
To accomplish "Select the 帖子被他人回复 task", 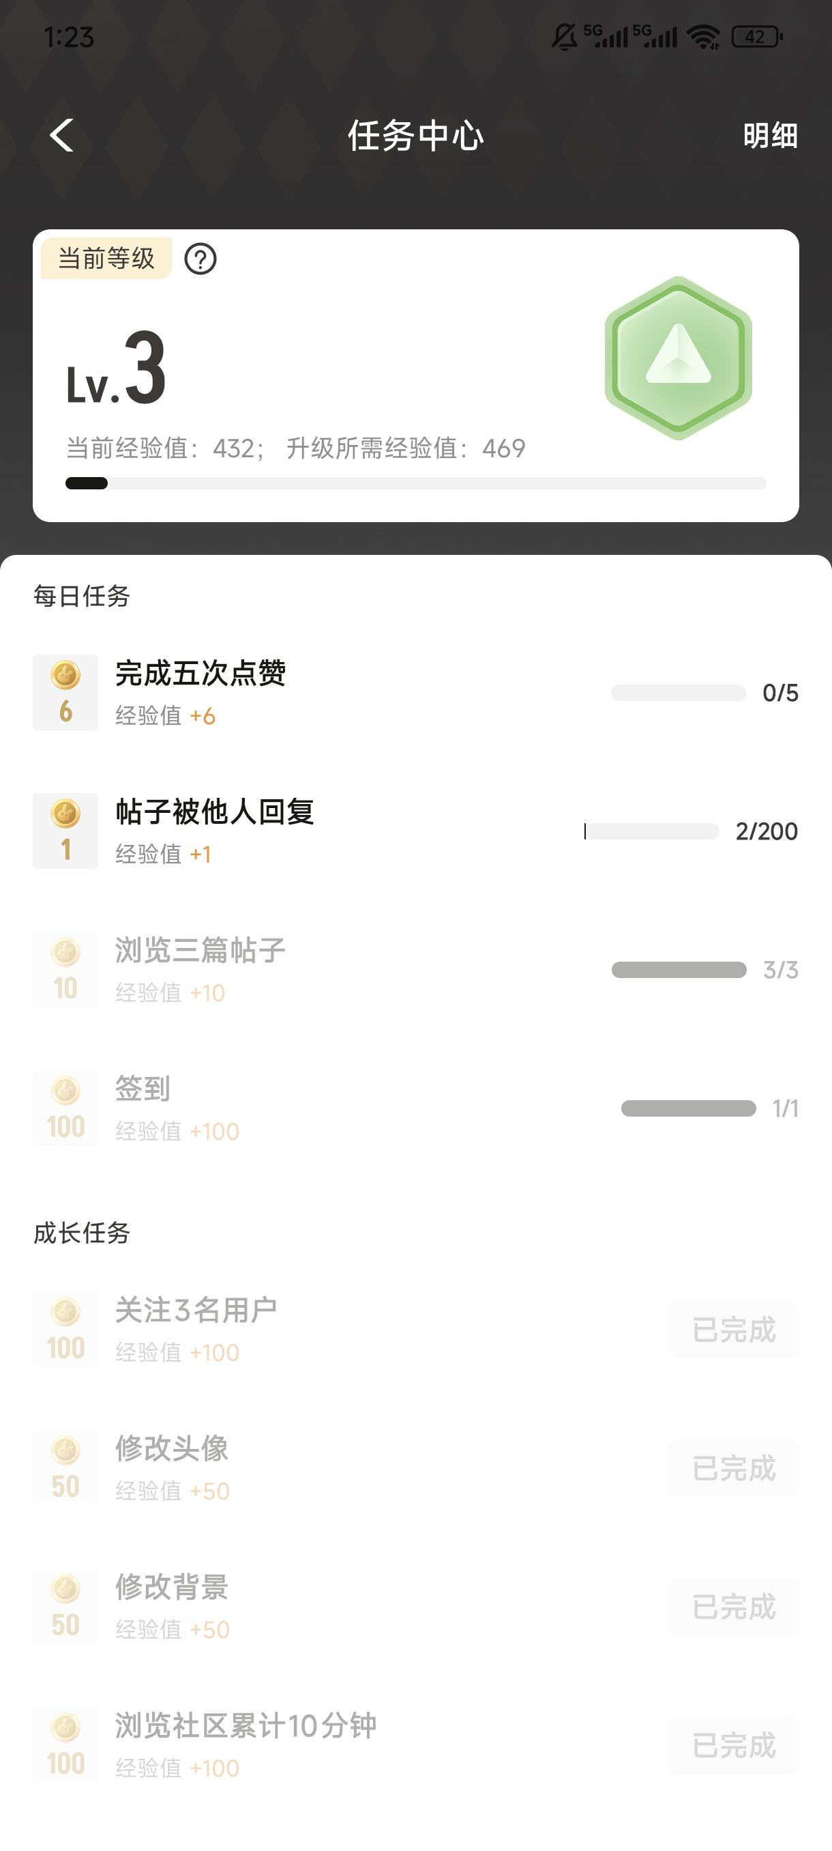I will (215, 813).
